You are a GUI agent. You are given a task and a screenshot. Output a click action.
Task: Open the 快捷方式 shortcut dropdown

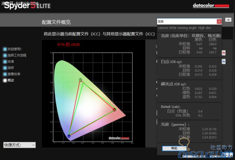(20, 145)
